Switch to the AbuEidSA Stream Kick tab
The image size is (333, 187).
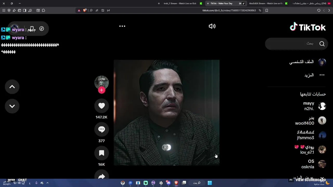coord(268,3)
